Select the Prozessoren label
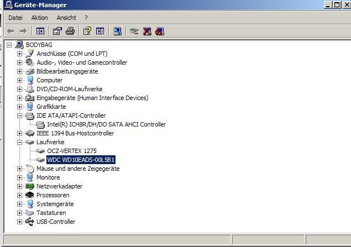The height and width of the screenshot is (247, 351). (x=53, y=195)
